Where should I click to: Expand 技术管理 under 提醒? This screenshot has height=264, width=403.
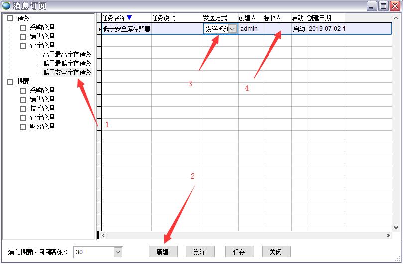[x=23, y=109]
